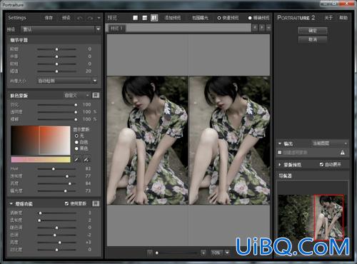Viewport: 357px width, 264px height.
Task: Click the left original preview image
Action: 148,141
